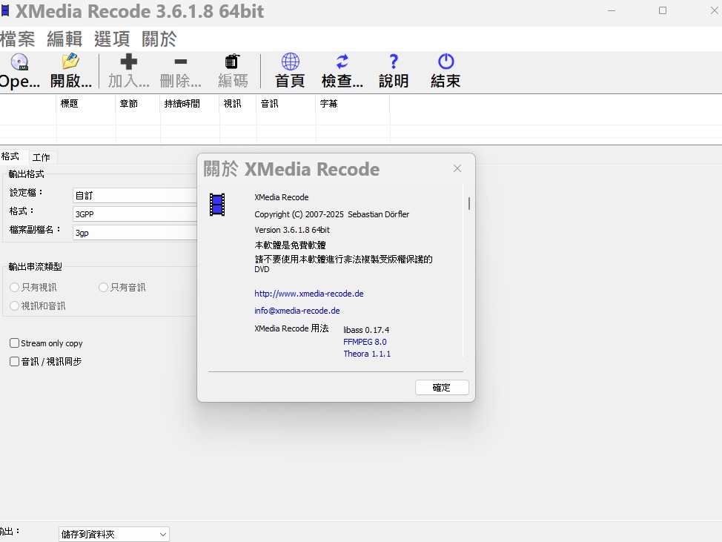Open the 自訂 profile combo box
The height and width of the screenshot is (542, 722).
(135, 196)
